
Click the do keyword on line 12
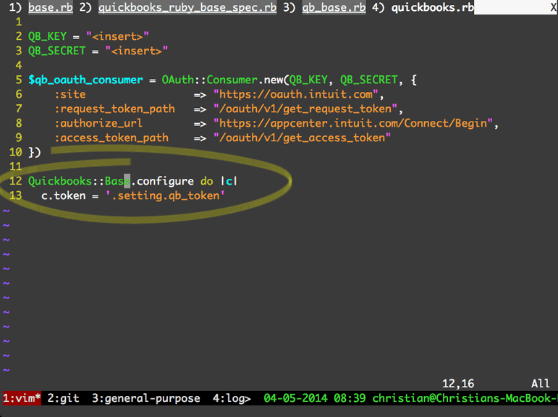coord(206,181)
